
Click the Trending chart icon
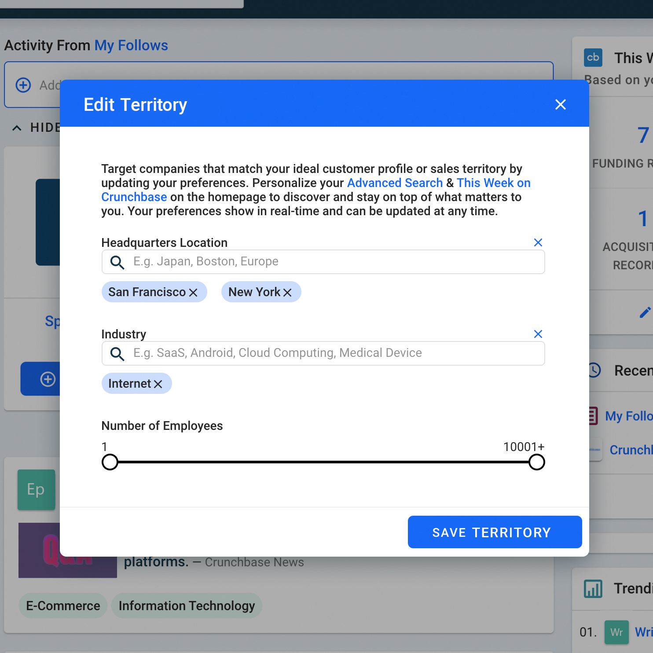point(593,588)
